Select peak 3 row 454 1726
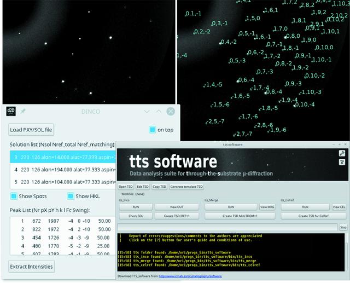Image resolution: width=350 pixels, height=283 pixels. pos(63,238)
